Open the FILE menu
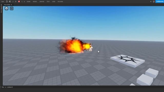 tap(3, 2)
